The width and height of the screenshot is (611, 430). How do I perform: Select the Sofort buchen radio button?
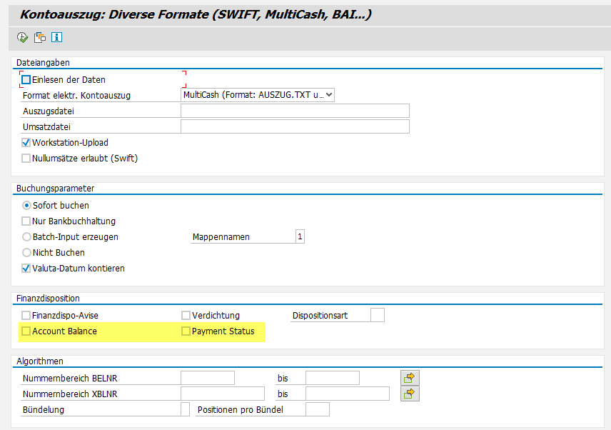tap(26, 206)
